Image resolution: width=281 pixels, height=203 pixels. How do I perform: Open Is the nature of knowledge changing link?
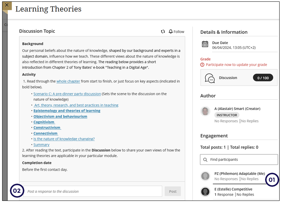[x=64, y=139]
